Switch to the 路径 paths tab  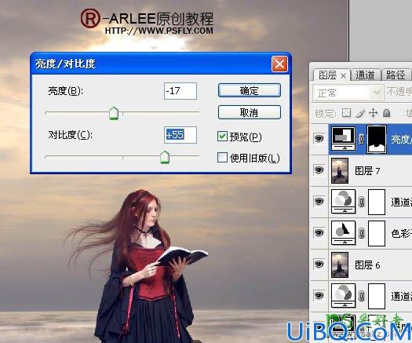396,75
